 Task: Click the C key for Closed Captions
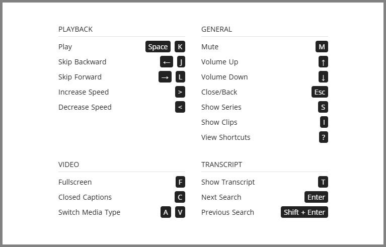click(180, 197)
